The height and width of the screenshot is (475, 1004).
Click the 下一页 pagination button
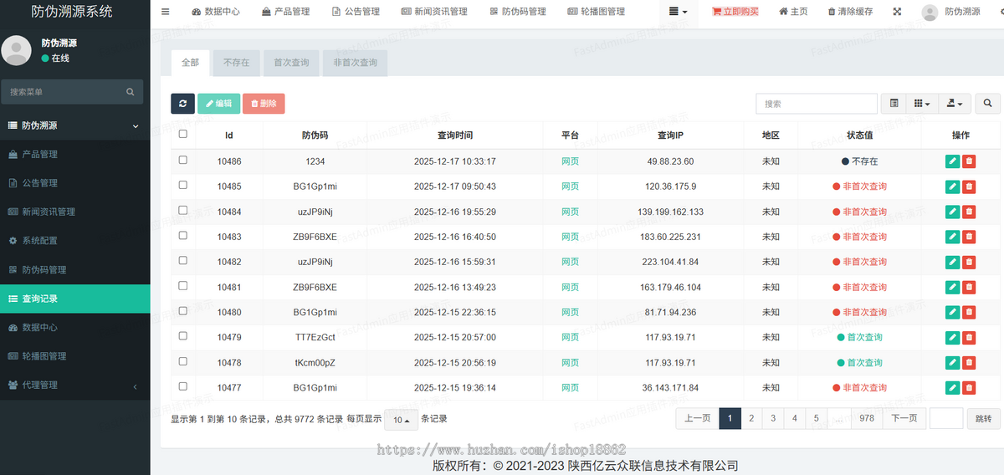(x=904, y=418)
